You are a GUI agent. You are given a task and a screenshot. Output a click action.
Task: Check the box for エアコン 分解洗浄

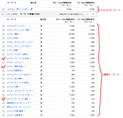pos(3,115)
